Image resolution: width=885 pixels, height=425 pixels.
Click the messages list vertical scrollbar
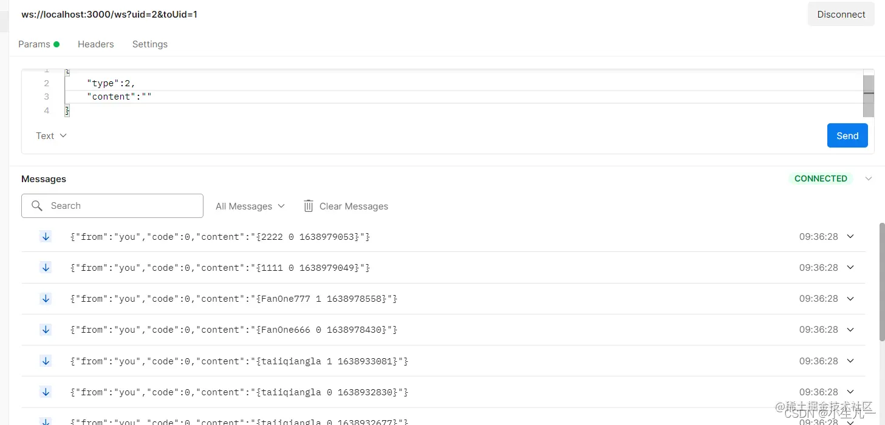tap(882, 282)
